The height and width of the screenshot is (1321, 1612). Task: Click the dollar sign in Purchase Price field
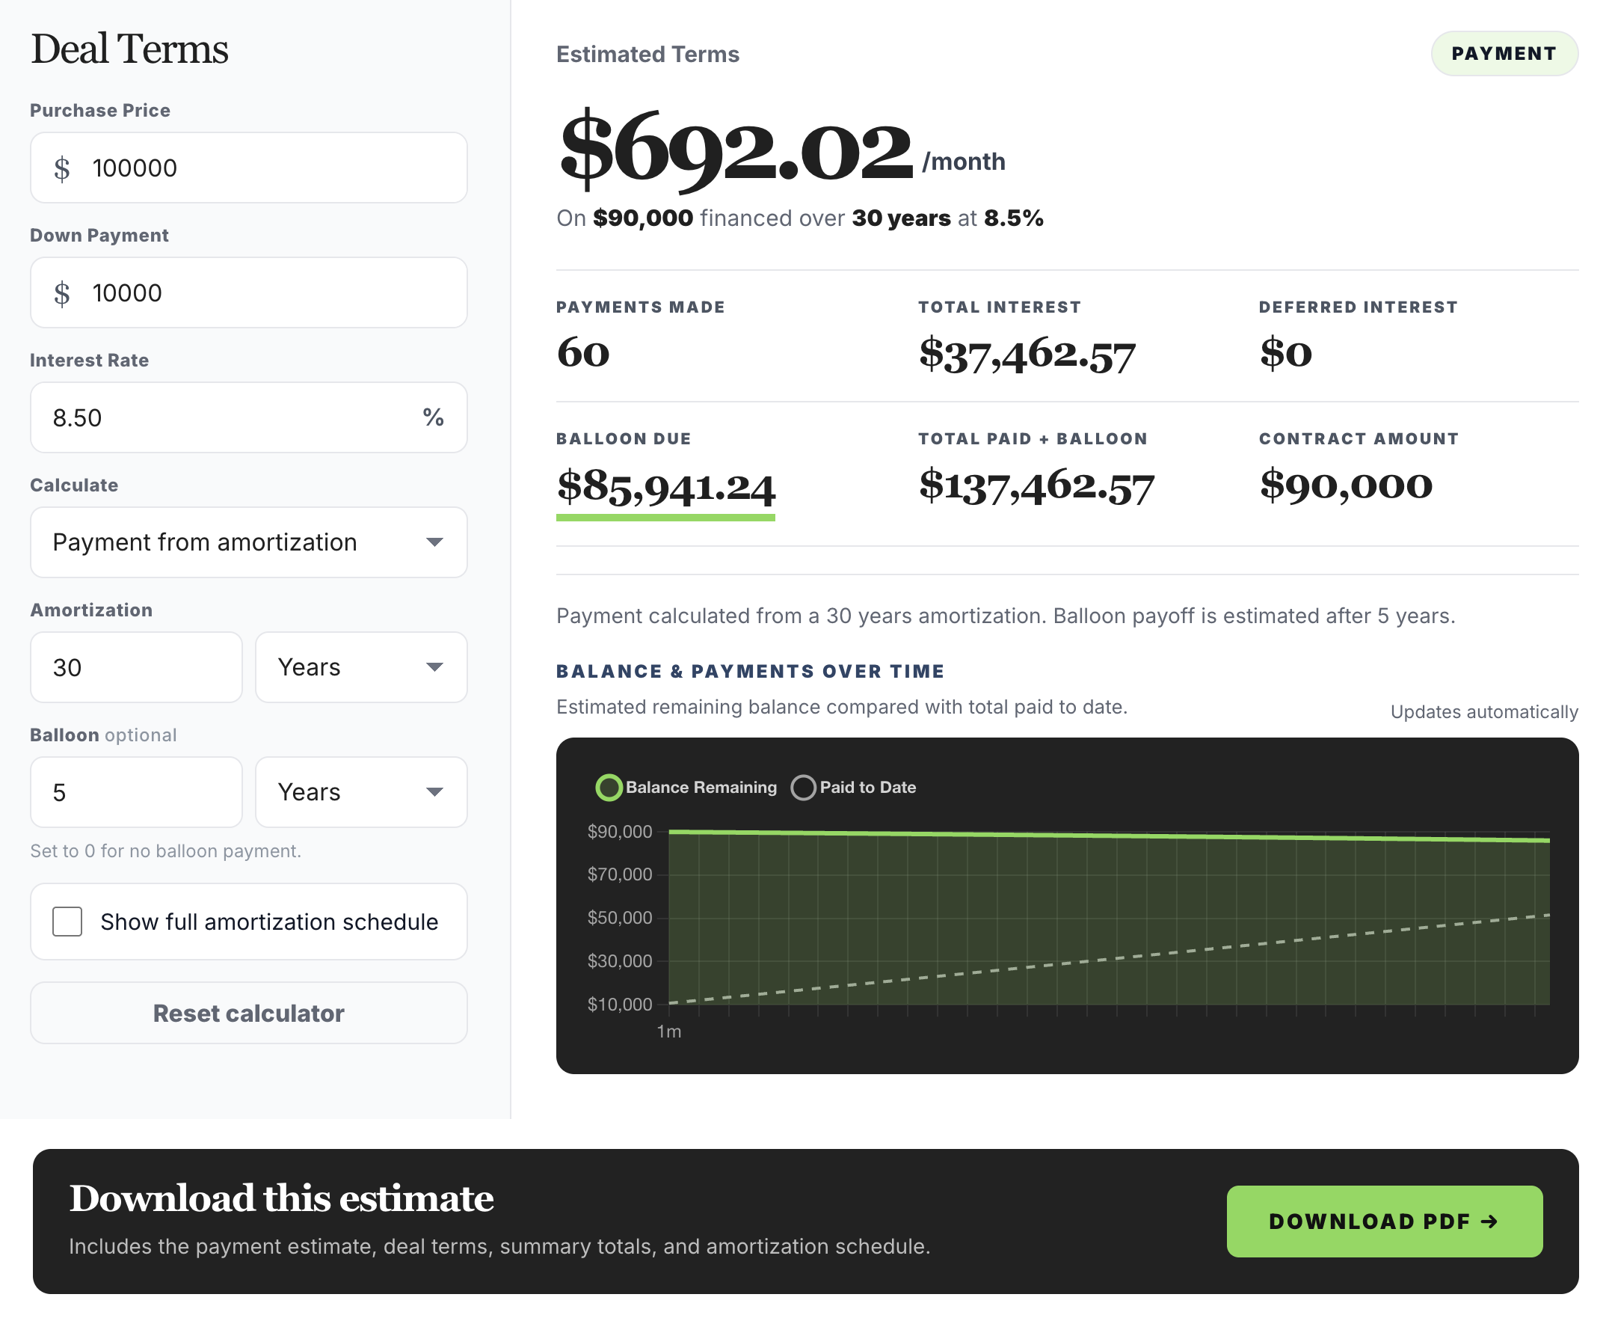(x=61, y=168)
